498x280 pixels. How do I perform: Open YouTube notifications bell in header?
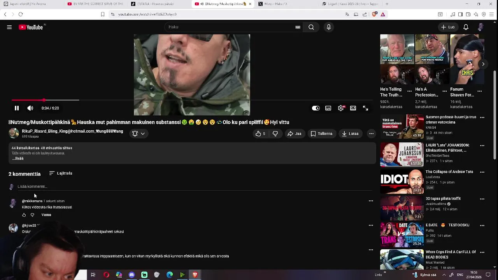click(x=466, y=27)
